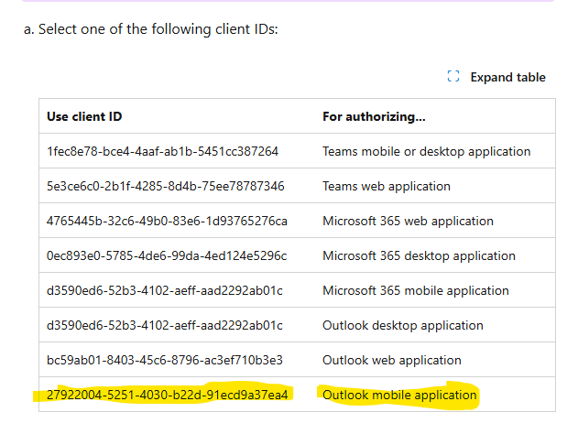Screen dimensions: 578x423
Task: Select client ID 4765445b-32c6-49b0-83e6-1d93765276ca
Action: click(x=167, y=221)
